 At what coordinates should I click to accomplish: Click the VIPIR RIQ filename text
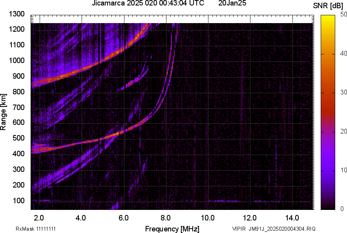(273, 229)
